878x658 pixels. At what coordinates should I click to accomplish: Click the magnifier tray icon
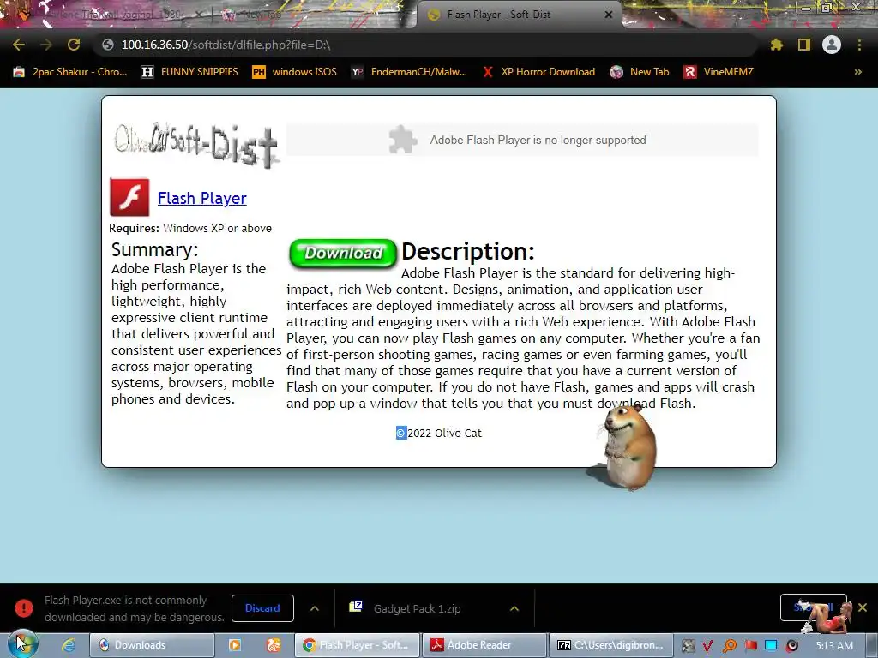coord(730,646)
